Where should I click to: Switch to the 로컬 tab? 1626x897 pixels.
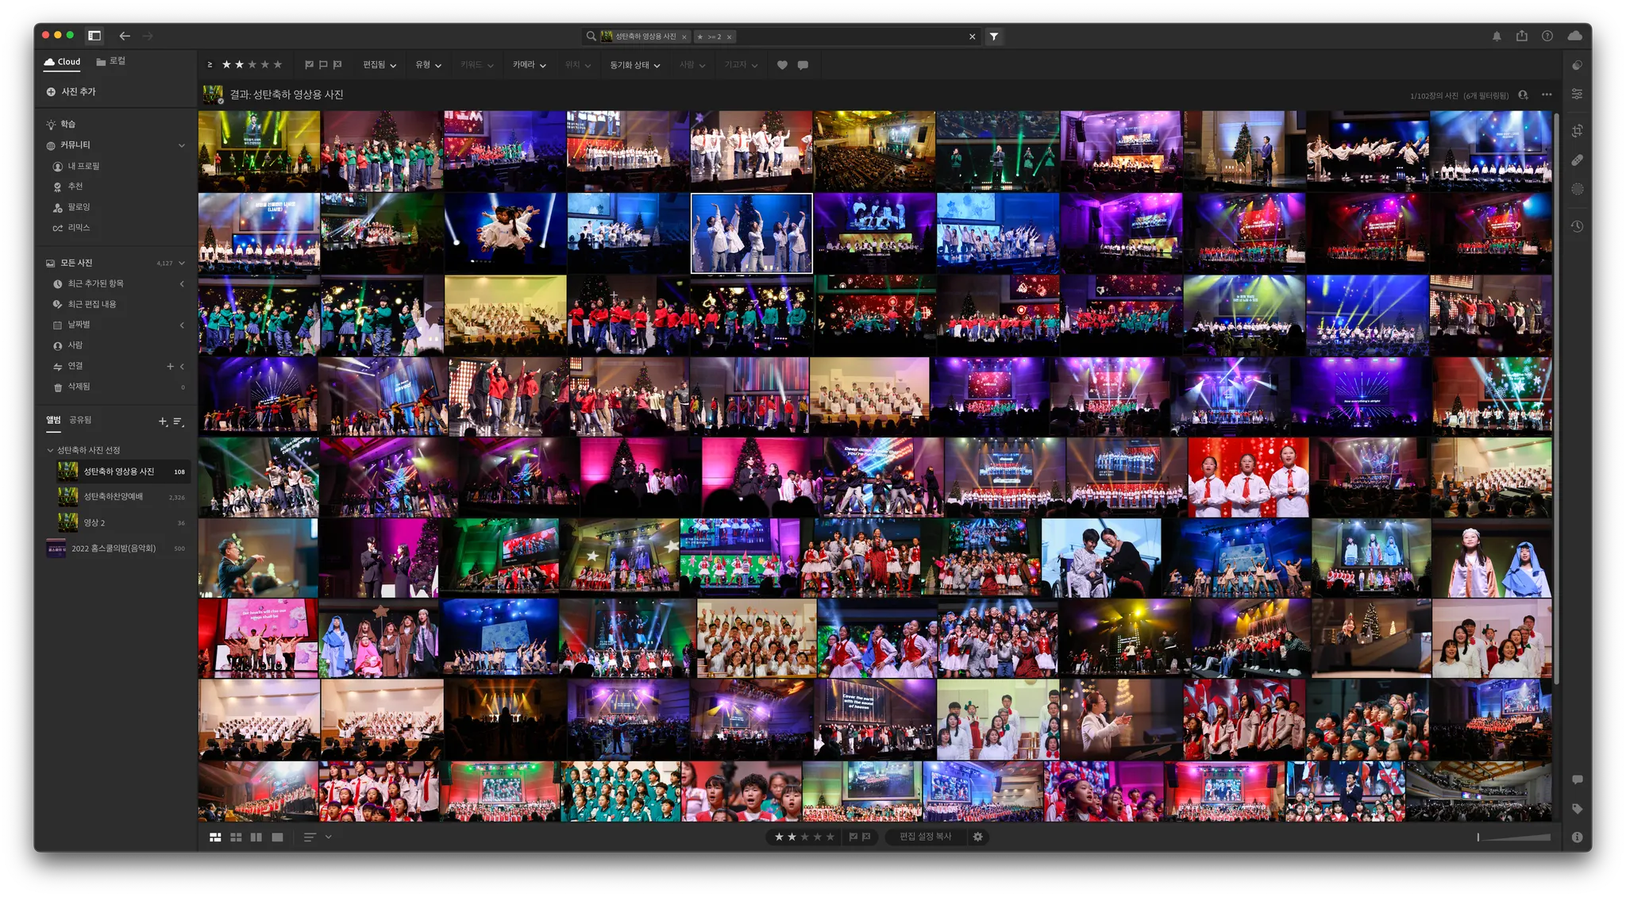point(111,61)
